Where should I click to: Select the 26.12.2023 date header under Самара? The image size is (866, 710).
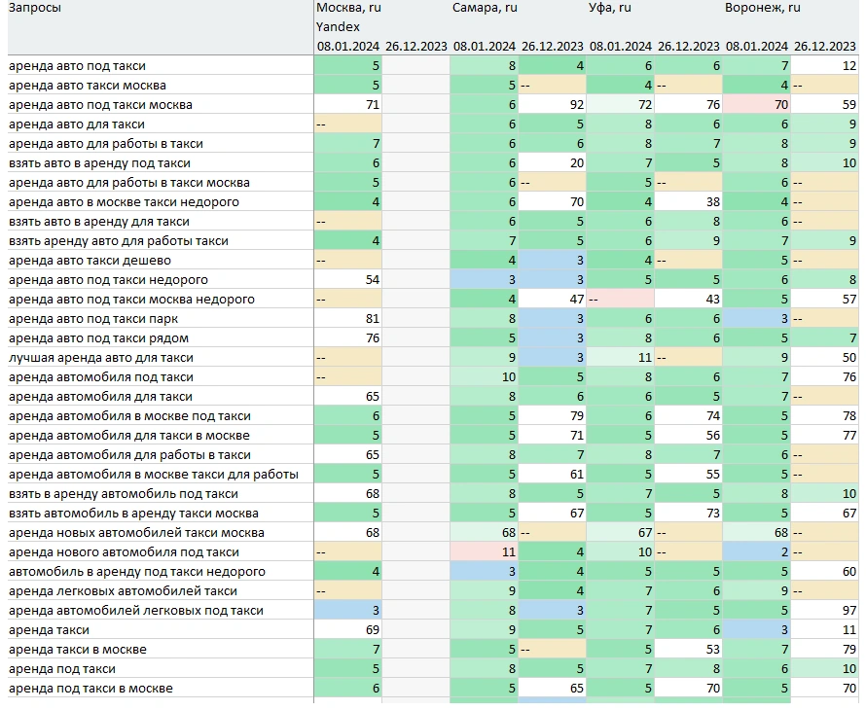coord(553,47)
